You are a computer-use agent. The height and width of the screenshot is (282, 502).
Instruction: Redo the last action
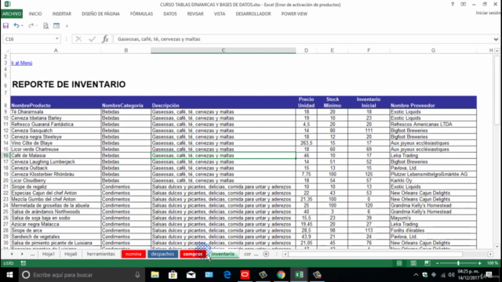point(31,26)
